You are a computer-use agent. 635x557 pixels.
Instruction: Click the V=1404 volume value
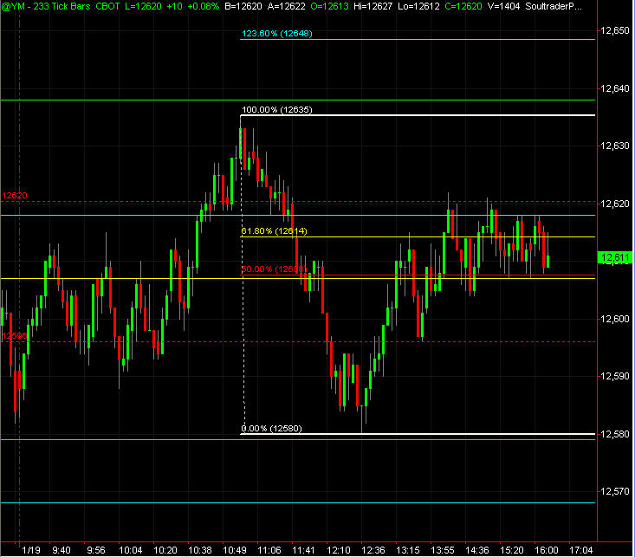pyautogui.click(x=504, y=6)
